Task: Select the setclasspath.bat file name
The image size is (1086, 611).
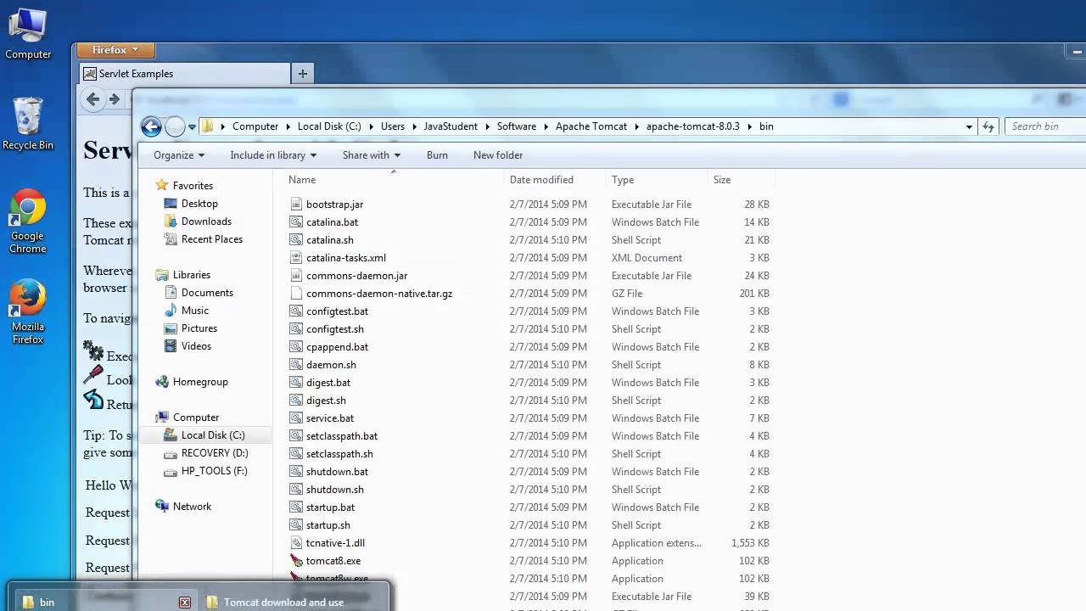Action: click(342, 436)
